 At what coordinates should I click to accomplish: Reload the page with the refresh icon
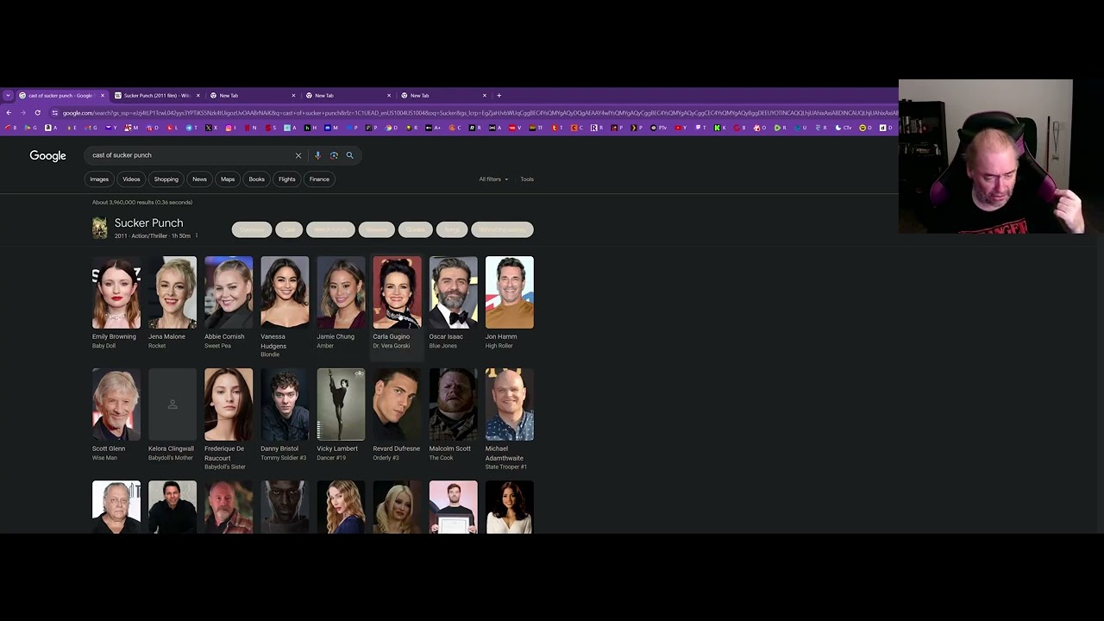pyautogui.click(x=37, y=113)
